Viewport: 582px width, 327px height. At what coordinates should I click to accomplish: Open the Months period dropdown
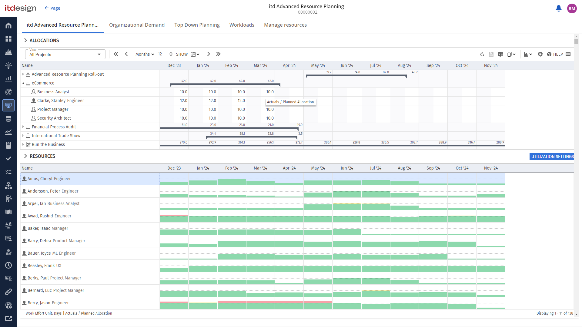[145, 54]
